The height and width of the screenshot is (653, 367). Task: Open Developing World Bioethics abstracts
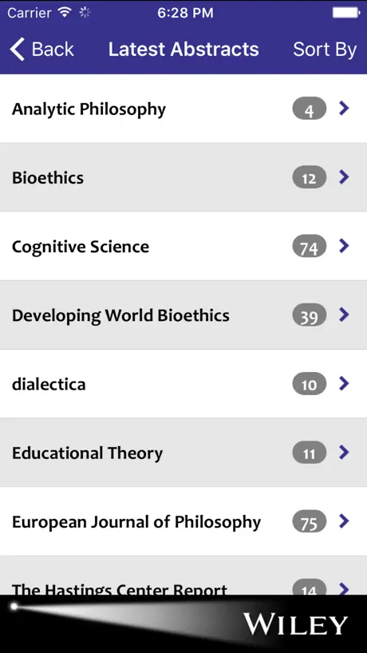[183, 315]
